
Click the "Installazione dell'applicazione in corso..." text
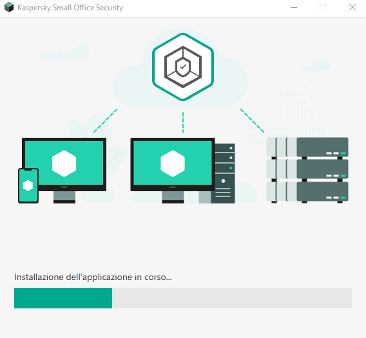[93, 277]
